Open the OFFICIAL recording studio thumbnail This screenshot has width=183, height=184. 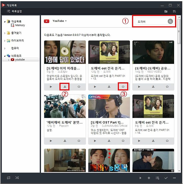[x=109, y=106]
